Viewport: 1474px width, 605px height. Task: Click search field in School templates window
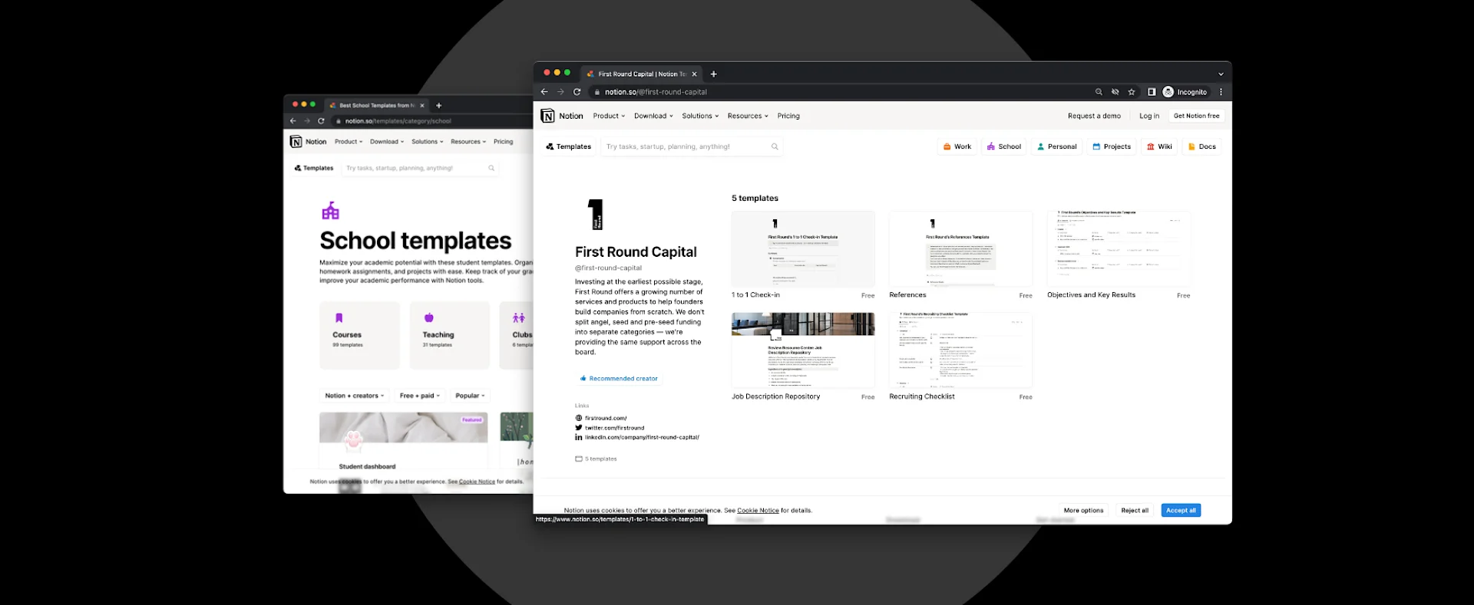pyautogui.click(x=421, y=168)
